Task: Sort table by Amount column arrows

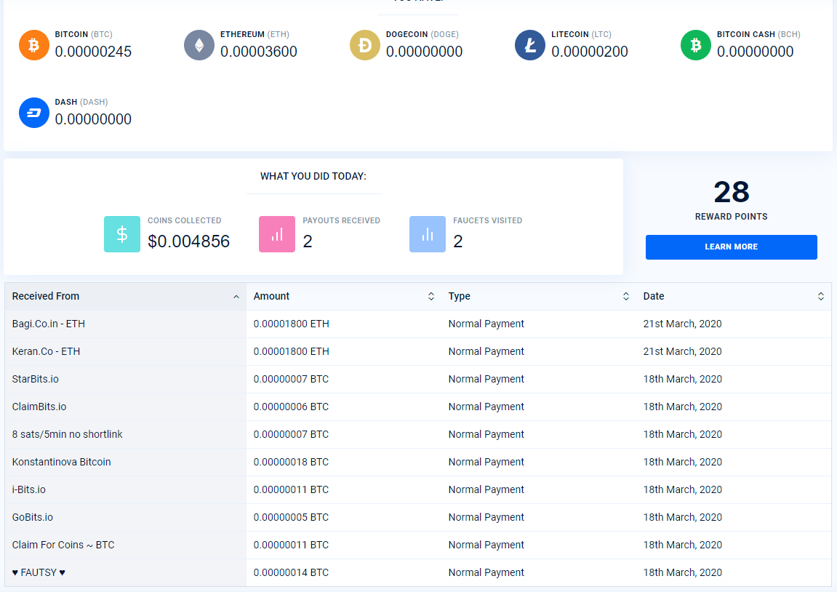Action: [x=430, y=296]
